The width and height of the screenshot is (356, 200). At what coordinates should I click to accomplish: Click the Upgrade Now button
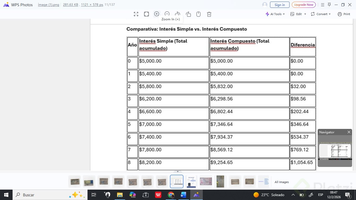(304, 5)
